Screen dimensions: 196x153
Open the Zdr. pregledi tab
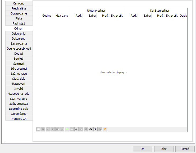19,69
